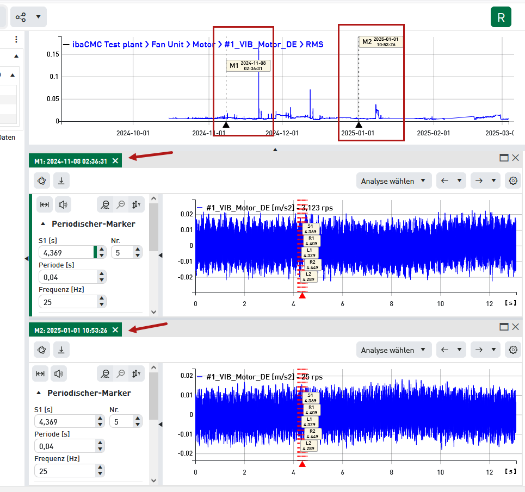Open the left arrow dropdown in M1 panel
The width and height of the screenshot is (525, 492).
pos(460,181)
